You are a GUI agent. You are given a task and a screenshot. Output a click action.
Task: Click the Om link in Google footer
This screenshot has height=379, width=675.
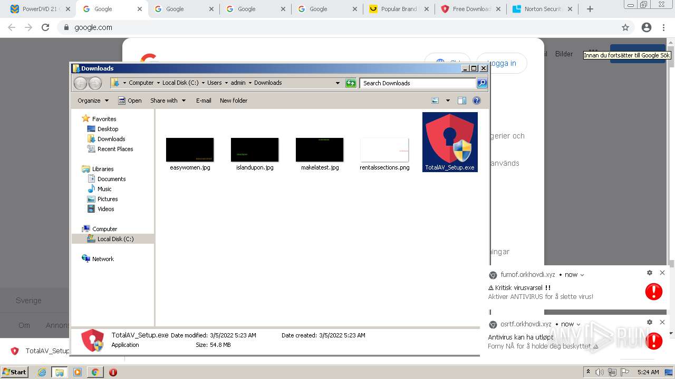pyautogui.click(x=24, y=325)
